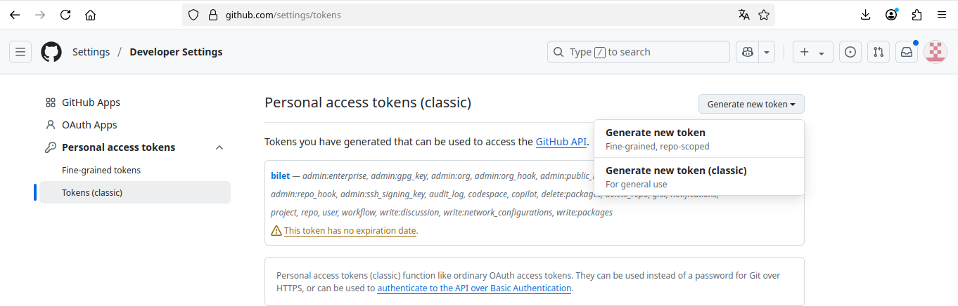
Task: Open the issues icon in header
Action: click(850, 52)
